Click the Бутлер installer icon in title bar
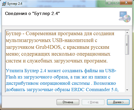 click(x=4, y=4)
